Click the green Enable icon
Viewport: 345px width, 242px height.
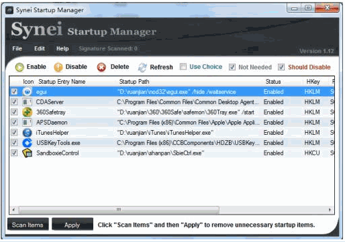19,67
